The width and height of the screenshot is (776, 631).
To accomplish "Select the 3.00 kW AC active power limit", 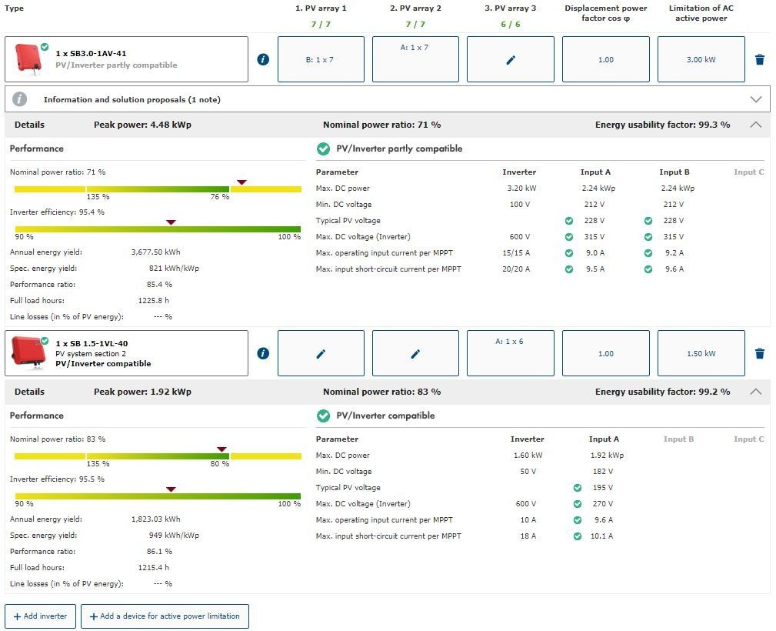I will (x=701, y=59).
